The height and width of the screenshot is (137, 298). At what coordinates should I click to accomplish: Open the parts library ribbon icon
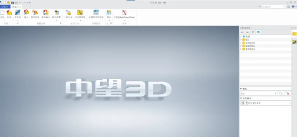pos(18,13)
